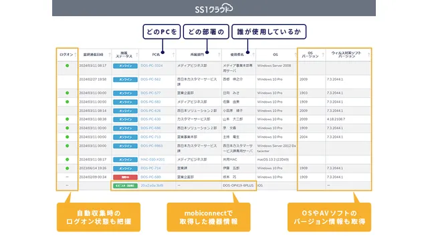Open DOS-PC-3324 link
Image resolution: width=428 pixels, height=240 pixels.
pyautogui.click(x=152, y=65)
